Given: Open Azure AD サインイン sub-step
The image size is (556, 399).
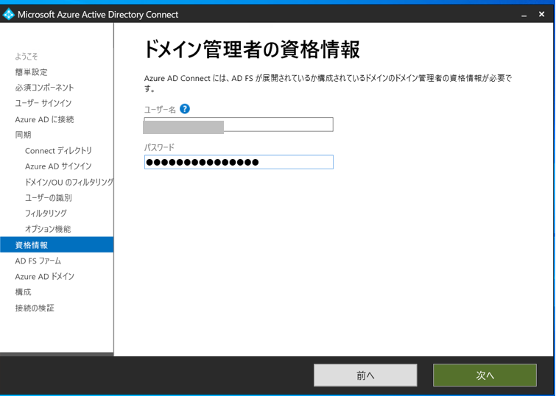Looking at the screenshot, I should (x=58, y=166).
